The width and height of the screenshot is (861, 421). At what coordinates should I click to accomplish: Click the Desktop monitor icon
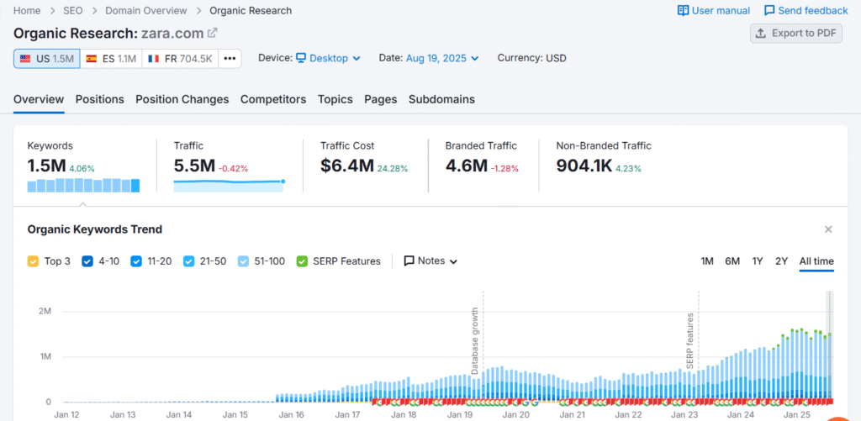[301, 58]
